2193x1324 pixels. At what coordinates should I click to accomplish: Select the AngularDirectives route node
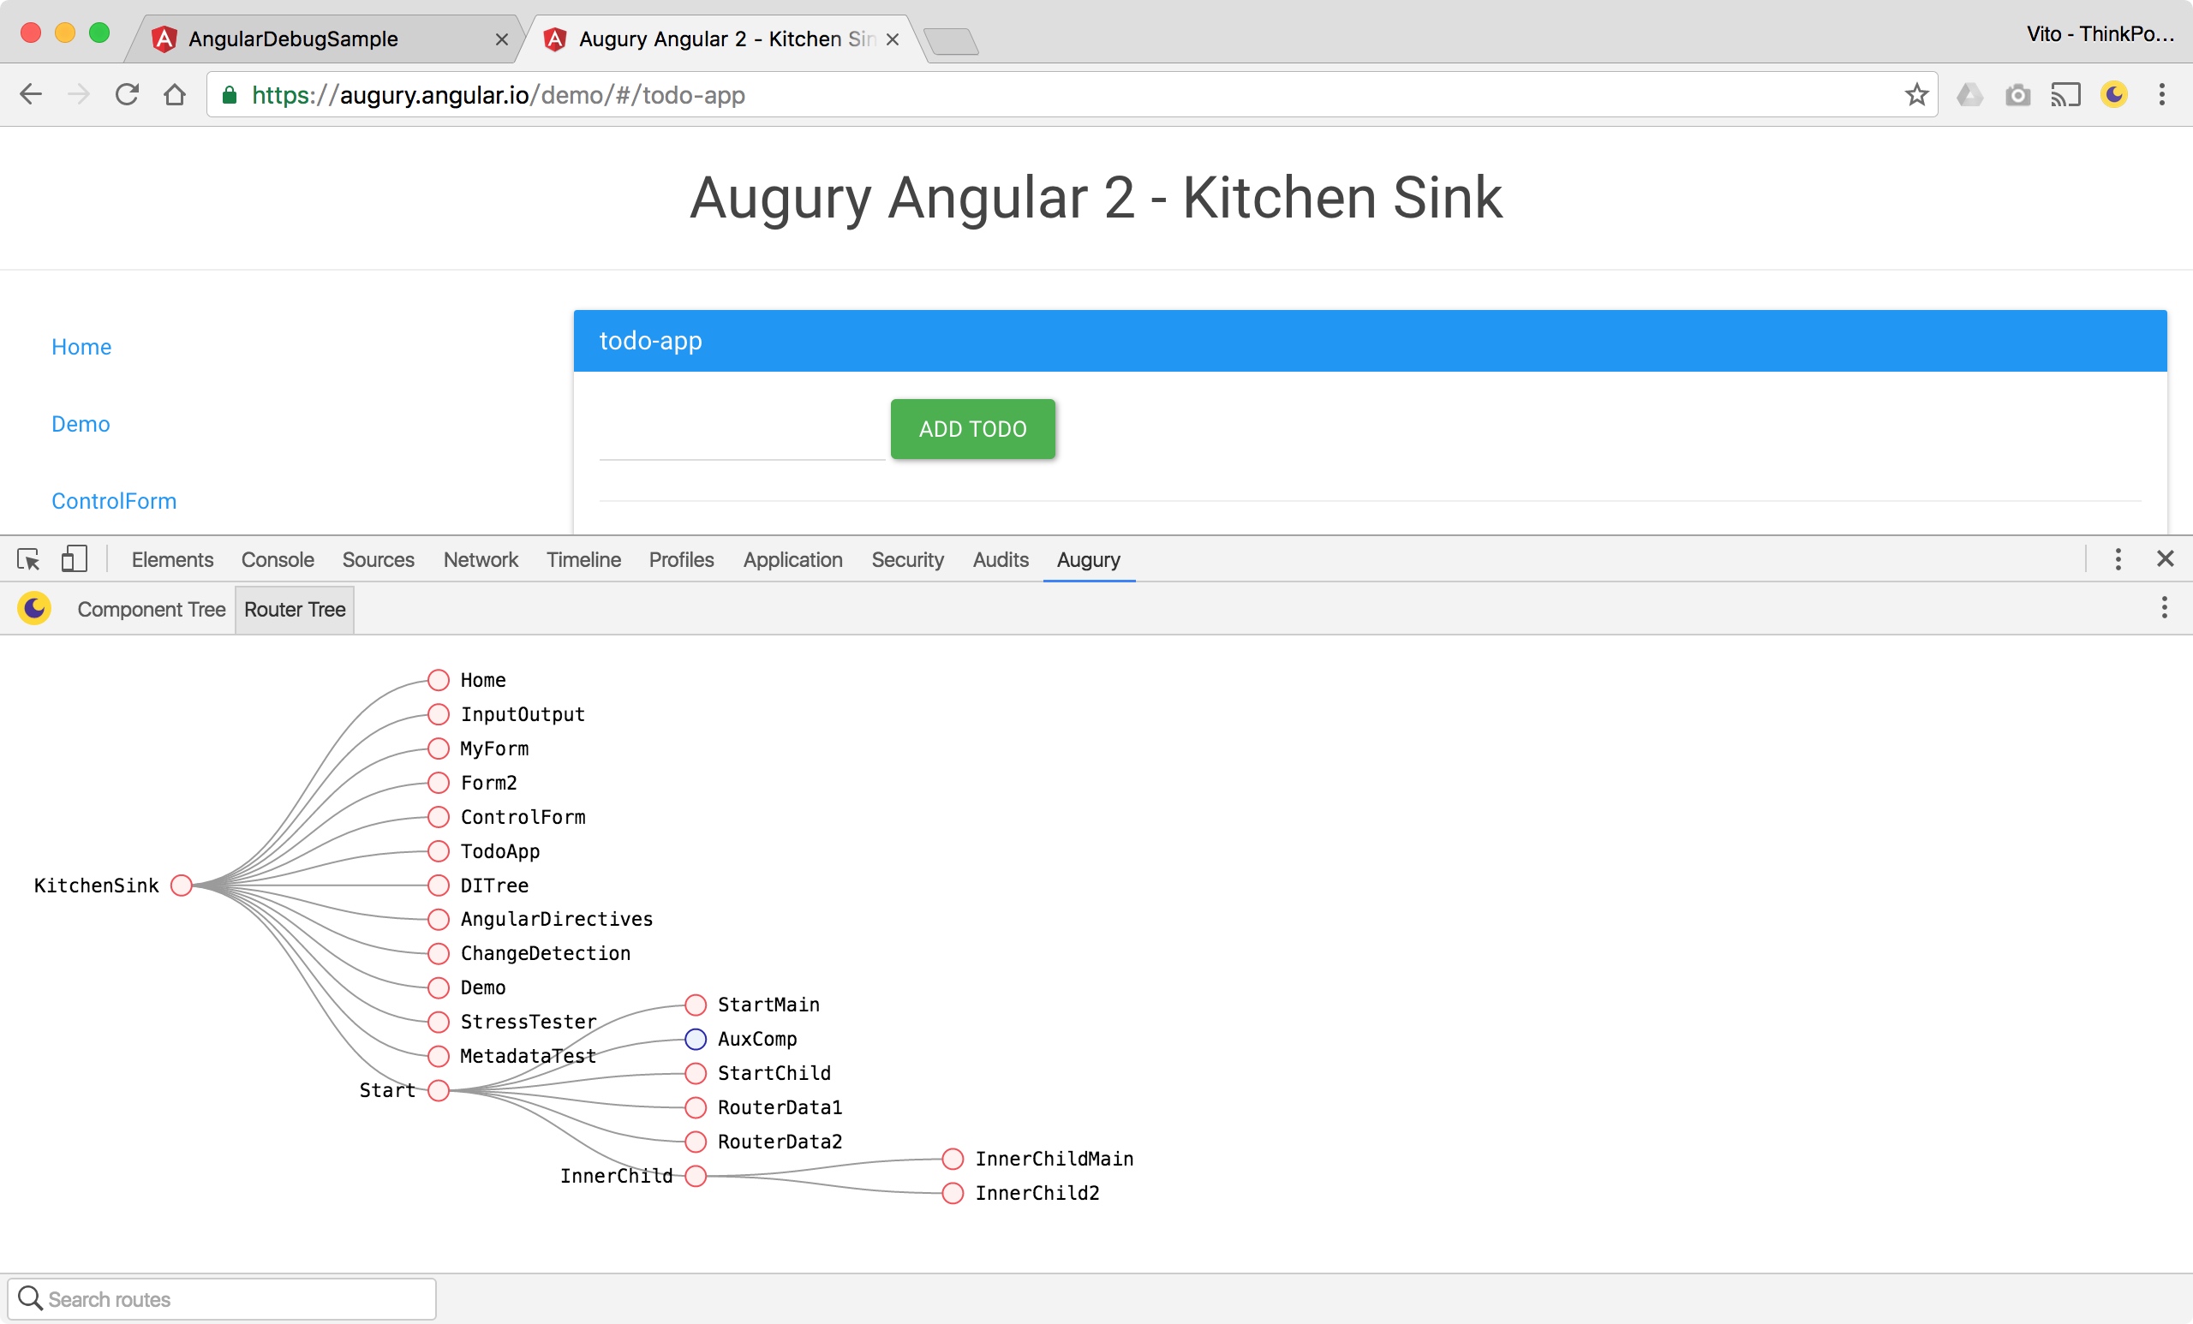point(438,919)
